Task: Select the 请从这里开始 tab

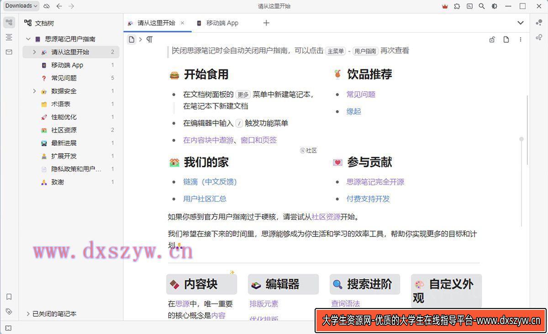Action: tap(158, 23)
